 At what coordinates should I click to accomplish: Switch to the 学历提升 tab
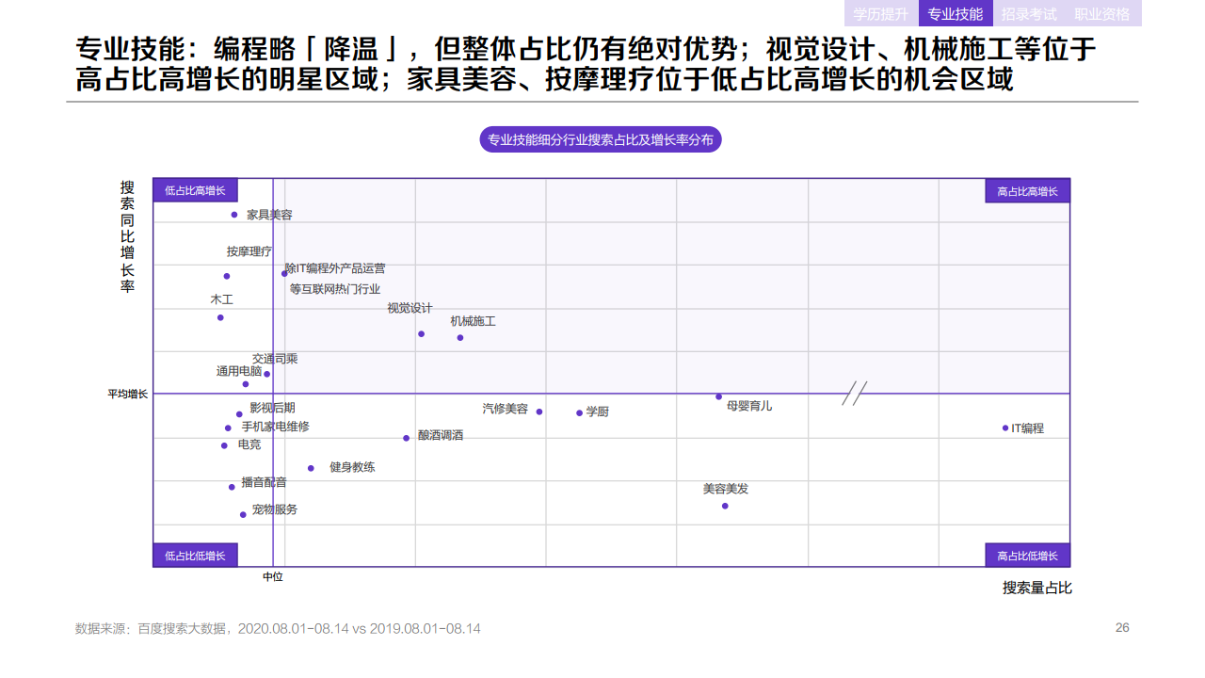pyautogui.click(x=879, y=14)
